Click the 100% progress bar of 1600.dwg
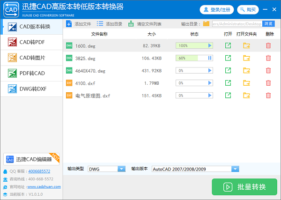Screen dimensions: 281x200 point(194,45)
